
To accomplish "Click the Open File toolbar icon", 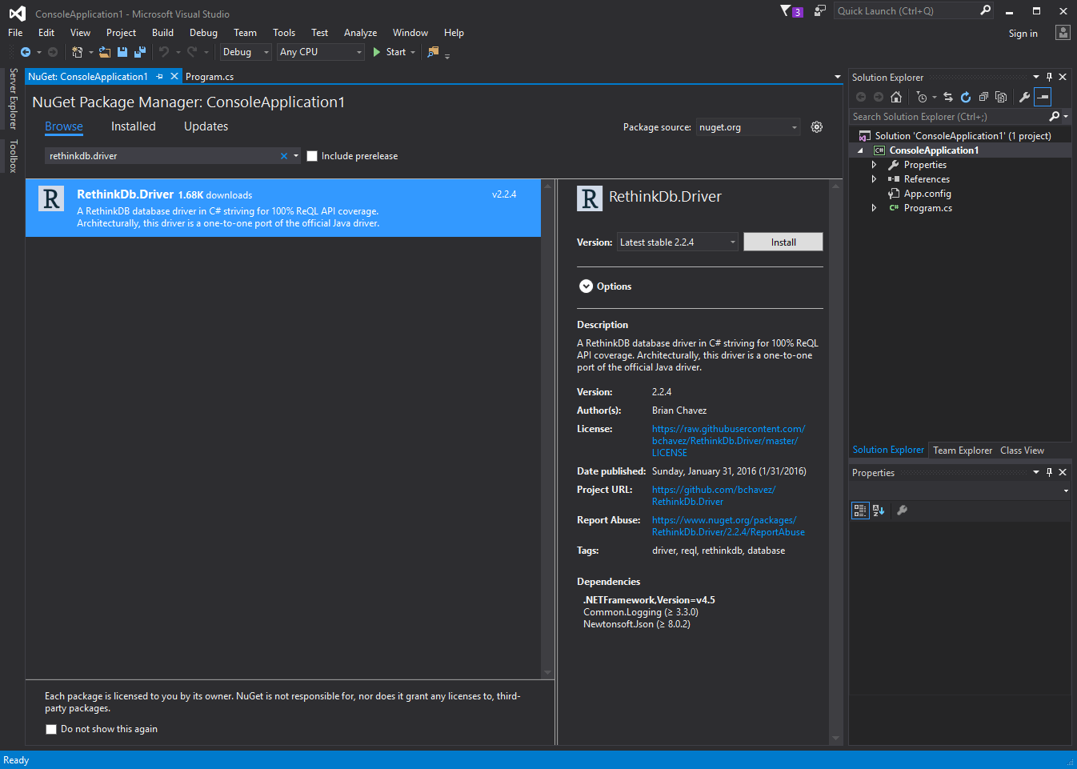I will pos(105,52).
